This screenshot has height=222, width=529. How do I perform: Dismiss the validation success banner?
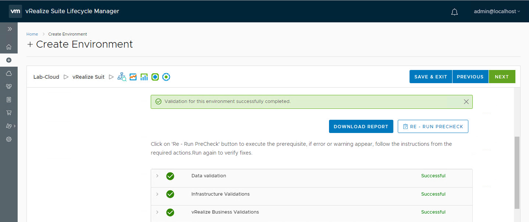(466, 101)
